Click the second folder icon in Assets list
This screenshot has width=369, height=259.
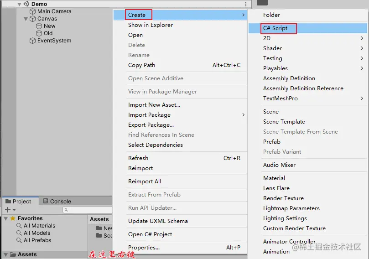click(x=99, y=235)
